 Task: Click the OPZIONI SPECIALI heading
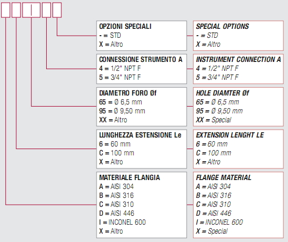pos(125,26)
